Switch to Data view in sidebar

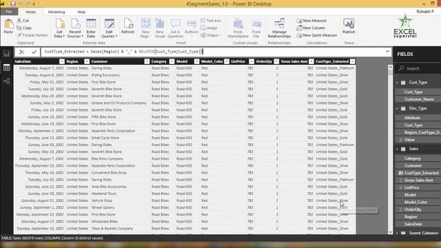(7, 68)
